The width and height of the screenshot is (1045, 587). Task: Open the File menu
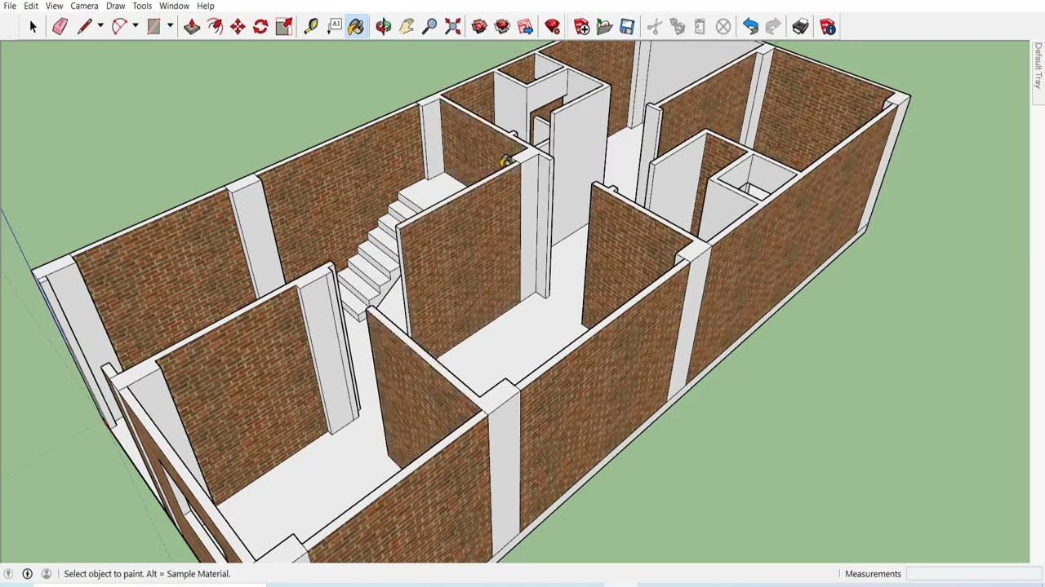click(10, 6)
